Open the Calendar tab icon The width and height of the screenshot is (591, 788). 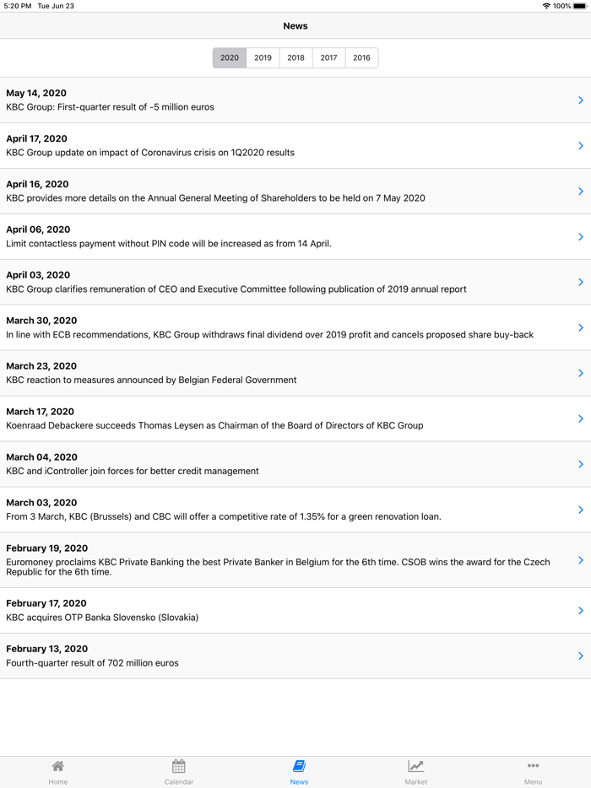pyautogui.click(x=179, y=766)
